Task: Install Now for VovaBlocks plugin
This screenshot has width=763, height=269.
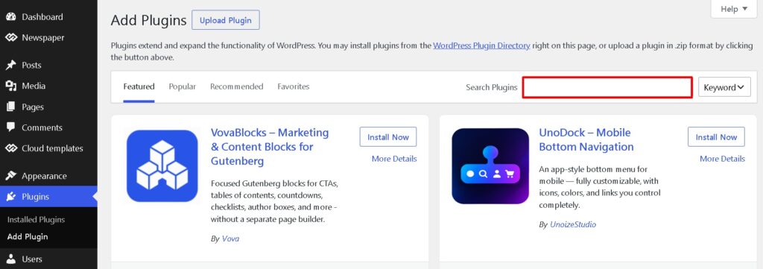Action: coord(387,137)
